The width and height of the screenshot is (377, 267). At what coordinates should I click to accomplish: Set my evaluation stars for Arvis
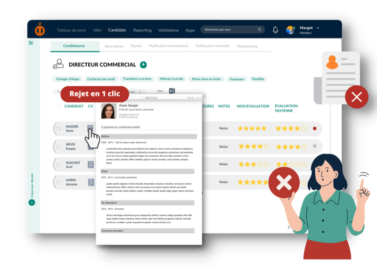point(254,146)
